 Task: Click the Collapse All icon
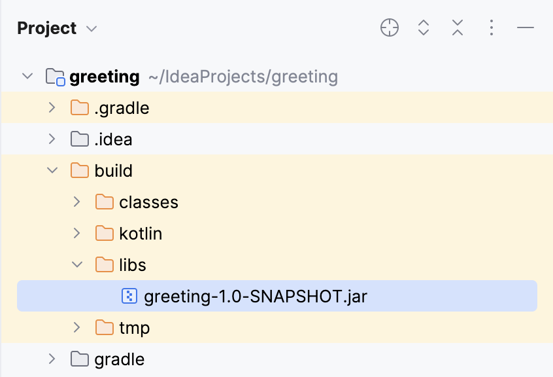(457, 27)
